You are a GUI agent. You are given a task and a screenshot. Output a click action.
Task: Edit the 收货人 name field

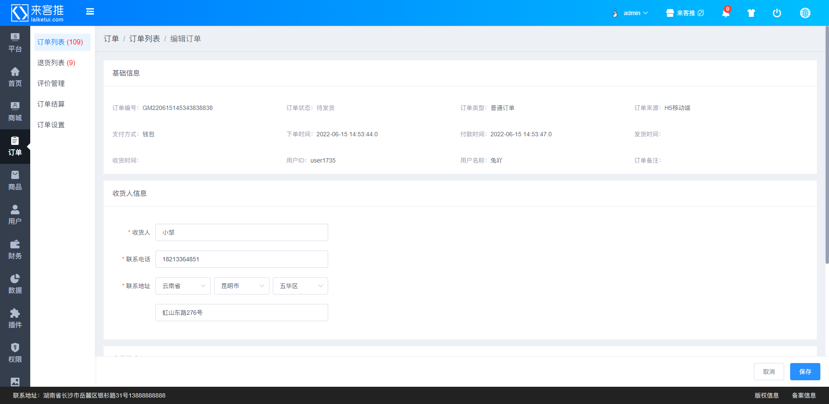coord(242,232)
